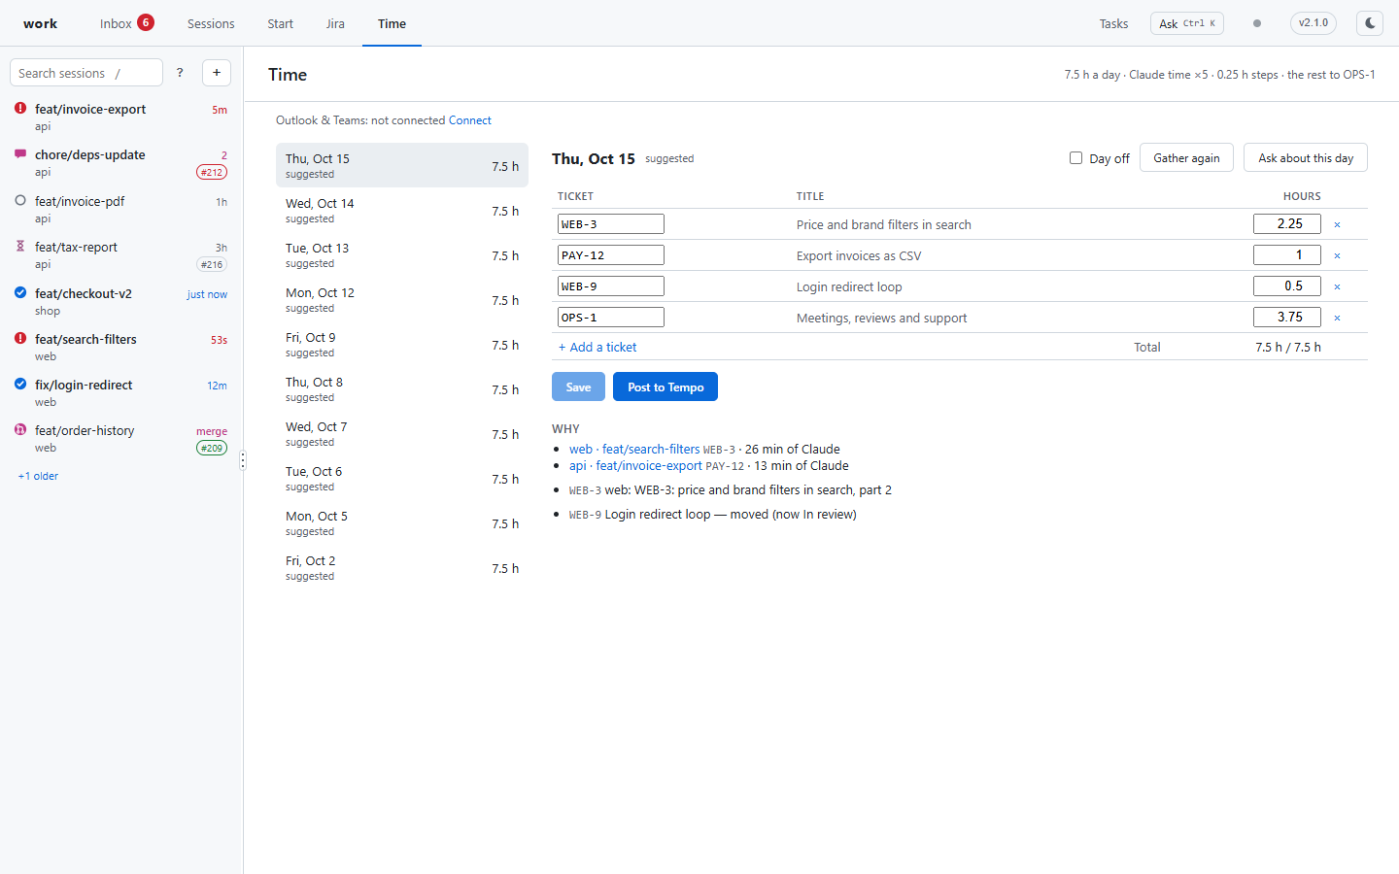Click the sidebar resize handle dots
Viewport: 1399px width, 874px height.
[243, 460]
